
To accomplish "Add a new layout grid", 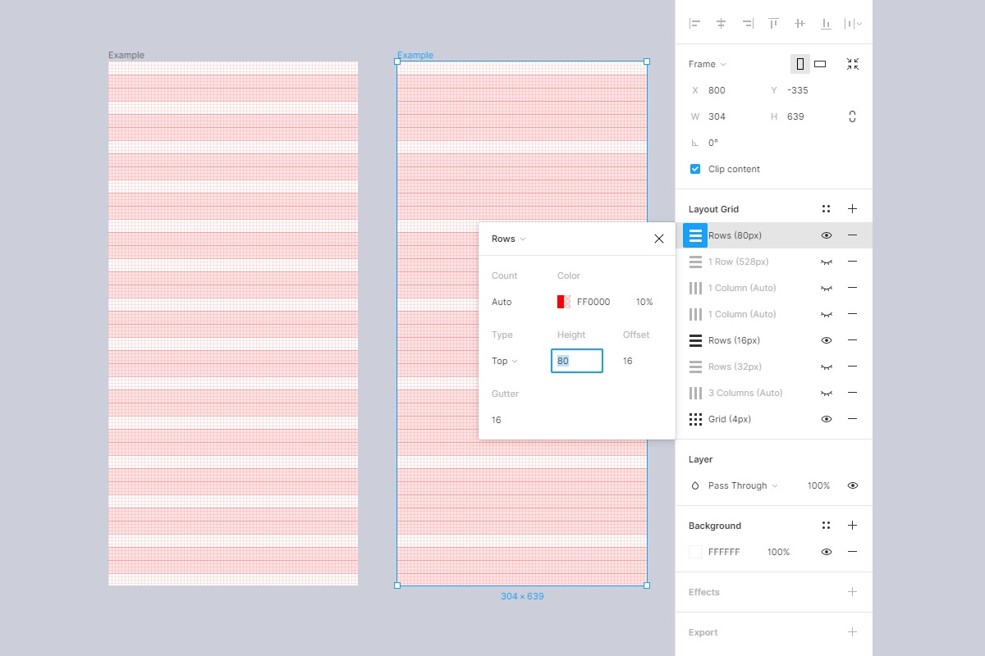I will pos(853,209).
